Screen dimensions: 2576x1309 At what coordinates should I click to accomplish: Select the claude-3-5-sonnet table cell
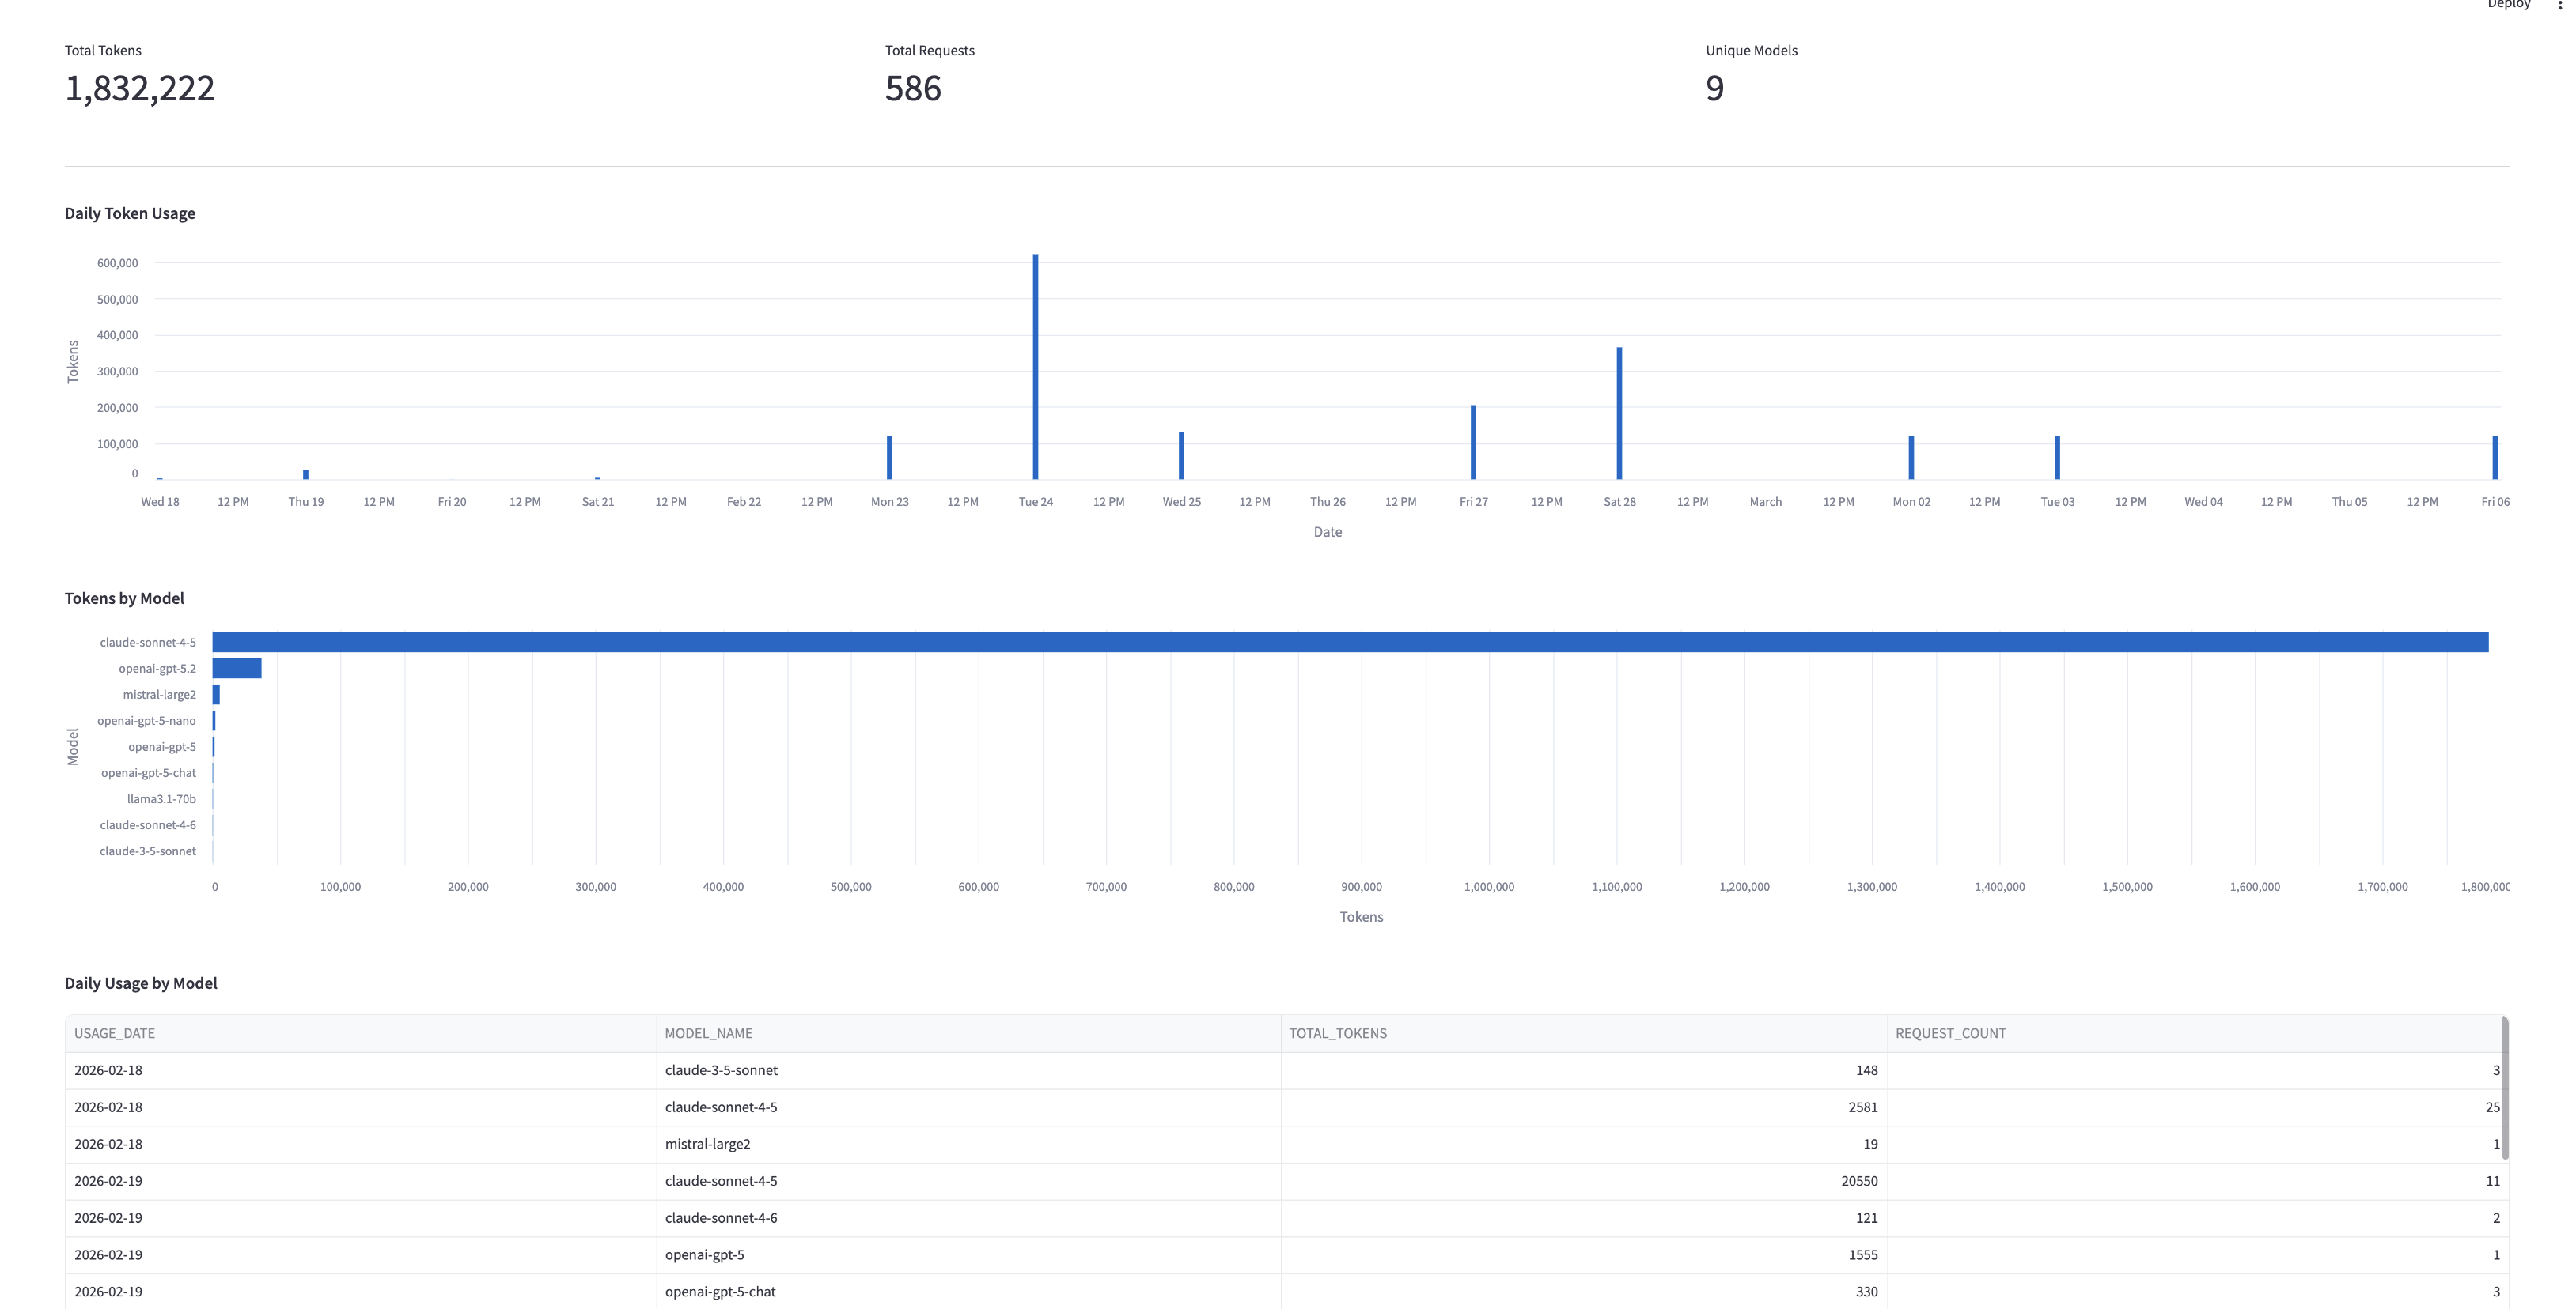[721, 1070]
